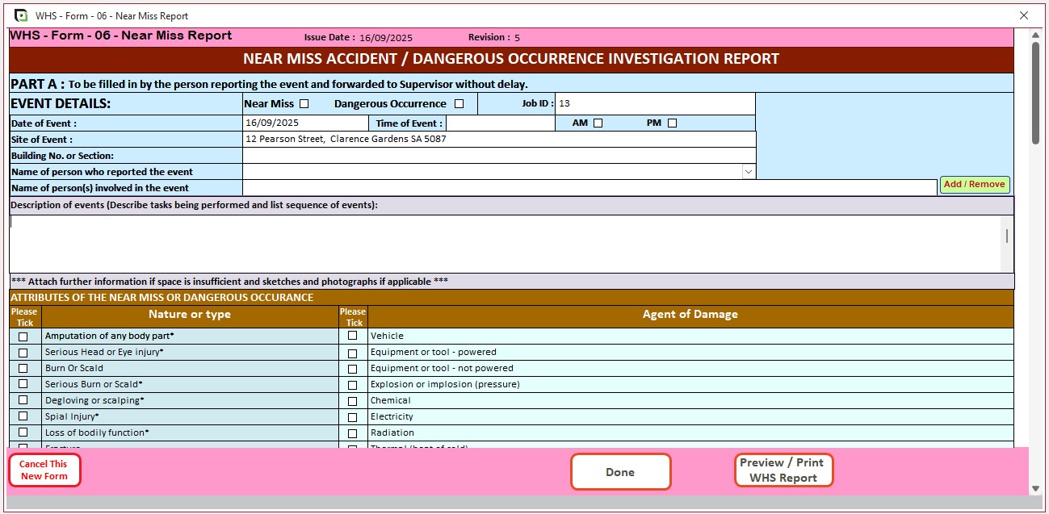This screenshot has width=1049, height=514.
Task: Check Burn Or Scald nature of injury
Action: 23,368
